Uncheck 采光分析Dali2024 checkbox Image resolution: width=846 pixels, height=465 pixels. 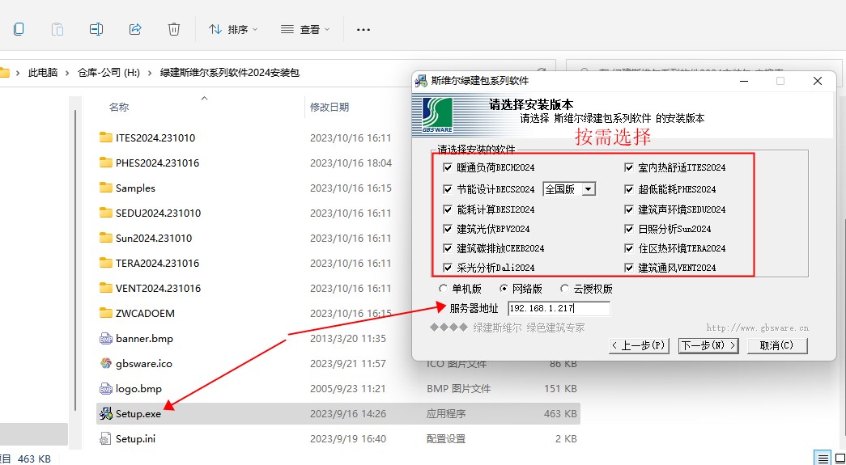447,268
